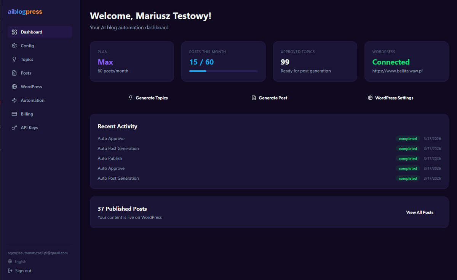Click the Sign out icon at bottom left
This screenshot has width=457, height=280.
11,271
